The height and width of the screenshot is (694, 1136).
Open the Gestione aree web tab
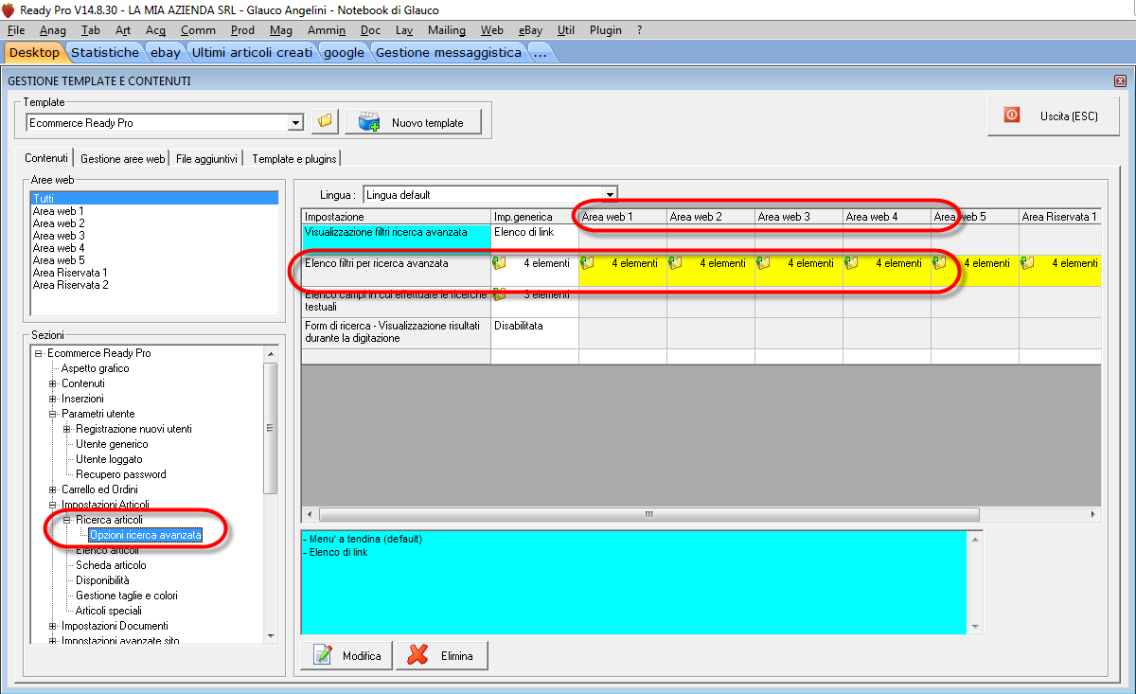tap(123, 159)
